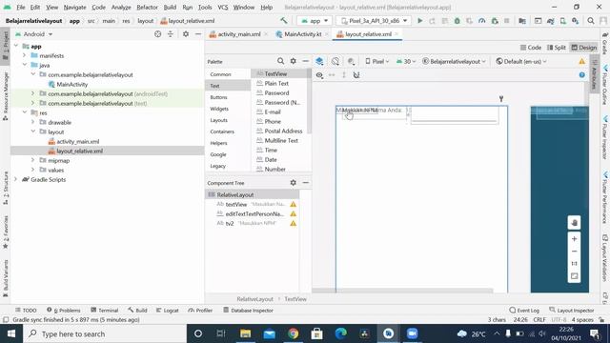Open the Profiler icon in the main toolbar
This screenshot has height=343, width=610.
point(481,21)
